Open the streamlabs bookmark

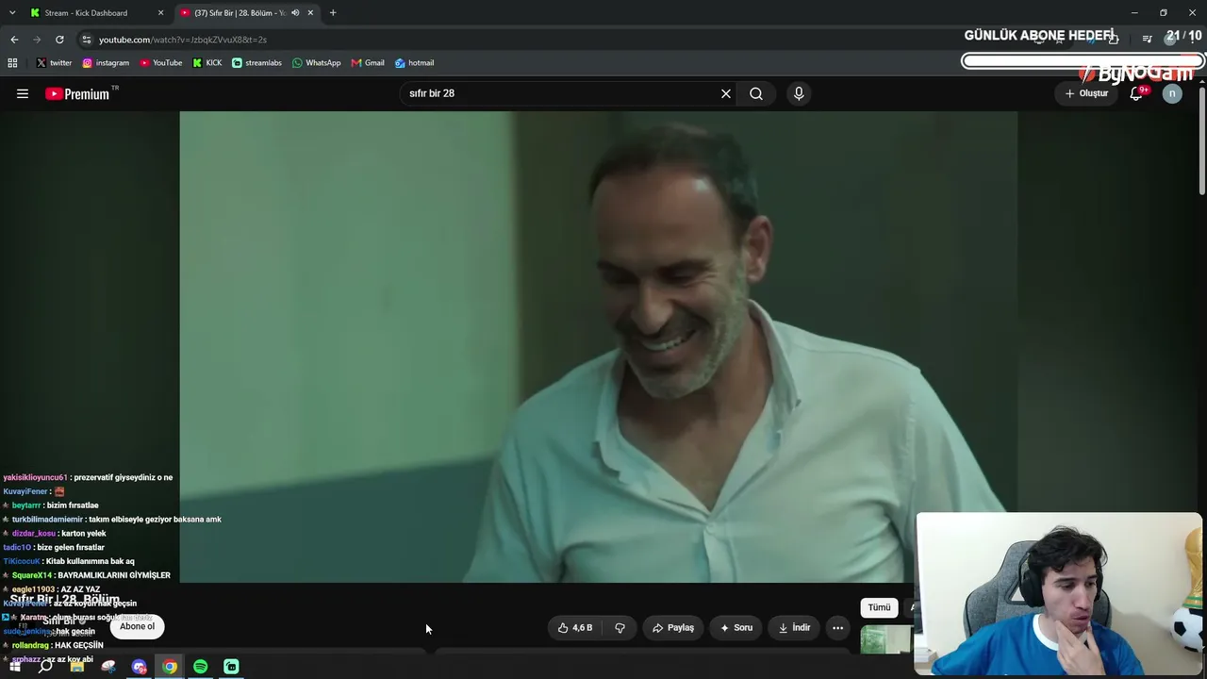256,63
